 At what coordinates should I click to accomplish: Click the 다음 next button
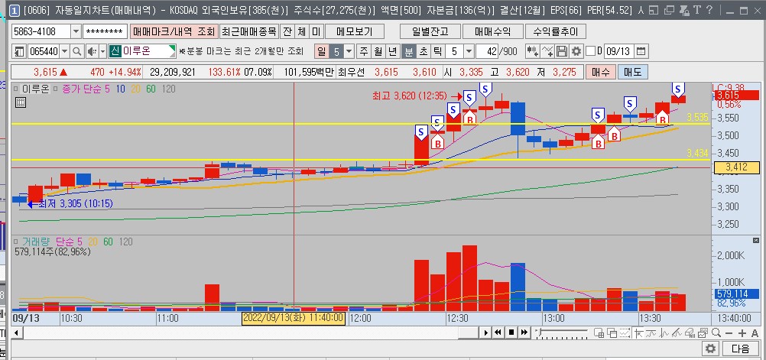(x=741, y=349)
